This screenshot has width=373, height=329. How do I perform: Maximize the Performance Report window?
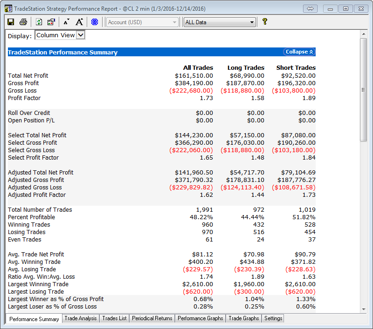(345, 9)
